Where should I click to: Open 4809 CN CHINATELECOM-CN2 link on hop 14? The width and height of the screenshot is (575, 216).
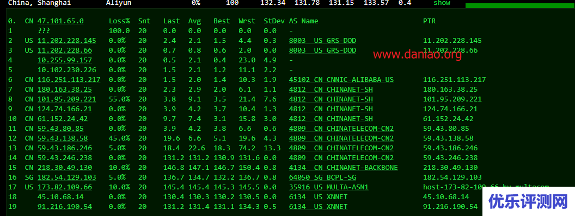[341, 157]
